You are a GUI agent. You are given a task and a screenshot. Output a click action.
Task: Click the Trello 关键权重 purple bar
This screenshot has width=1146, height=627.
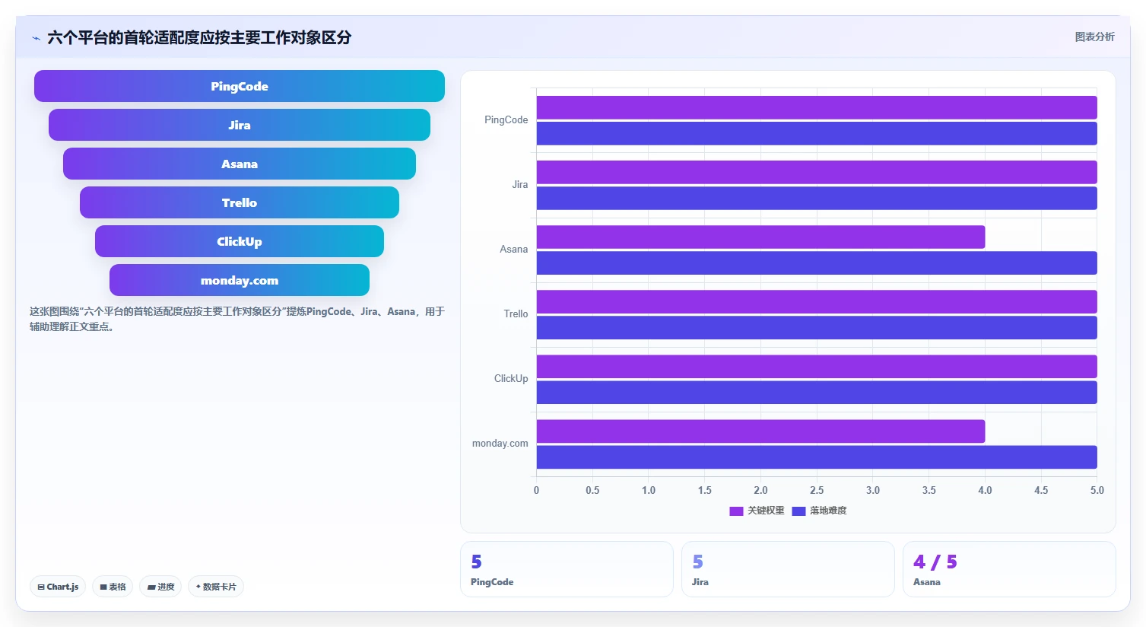[817, 301]
